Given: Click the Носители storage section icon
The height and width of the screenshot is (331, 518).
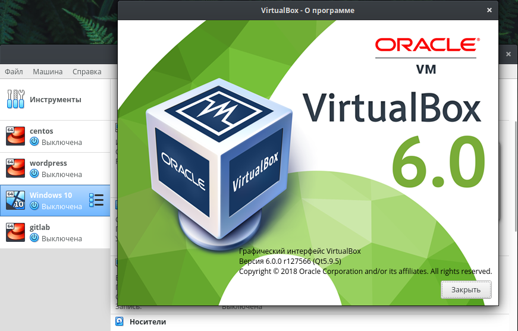Looking at the screenshot, I should (120, 321).
